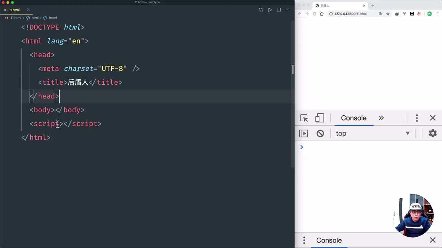
Task: Click the console input prompt
Action: coord(368,147)
